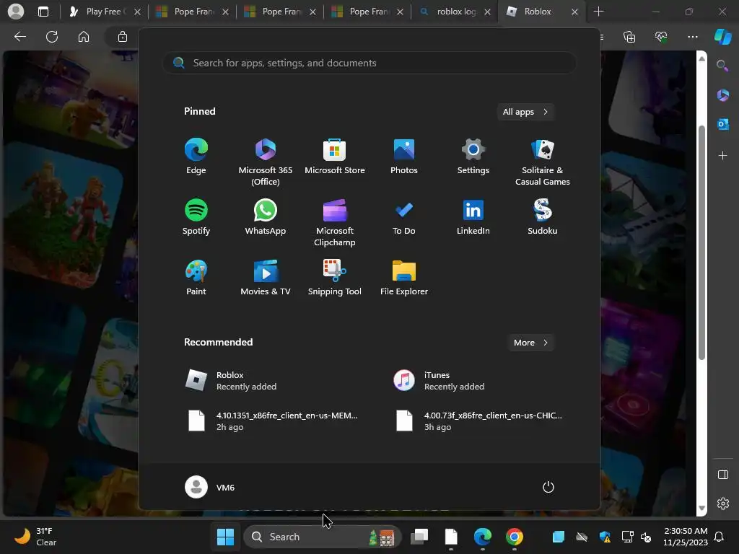Image resolution: width=739 pixels, height=554 pixels.
Task: Open Microsoft Clipchamp
Action: [x=335, y=222]
